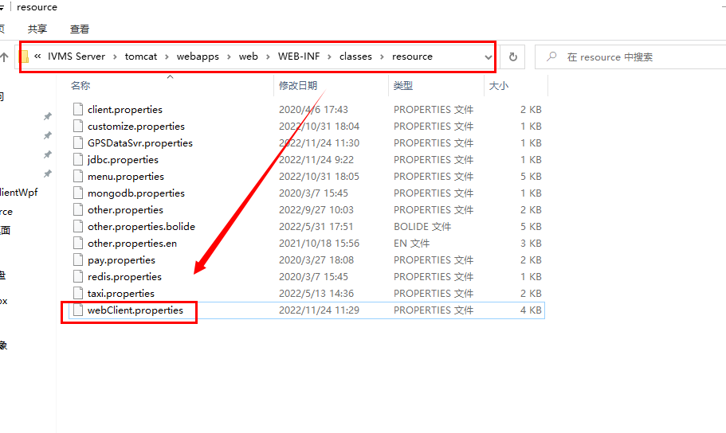Select the file name menu.properties

(x=126, y=176)
